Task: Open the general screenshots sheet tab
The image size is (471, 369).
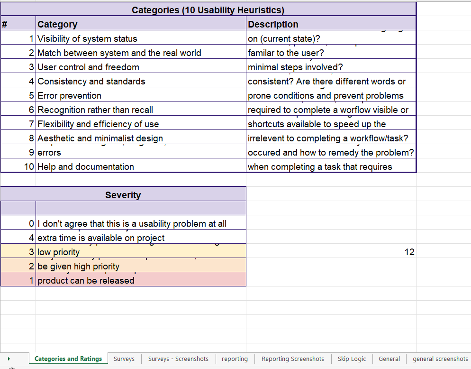Action: tap(440, 359)
